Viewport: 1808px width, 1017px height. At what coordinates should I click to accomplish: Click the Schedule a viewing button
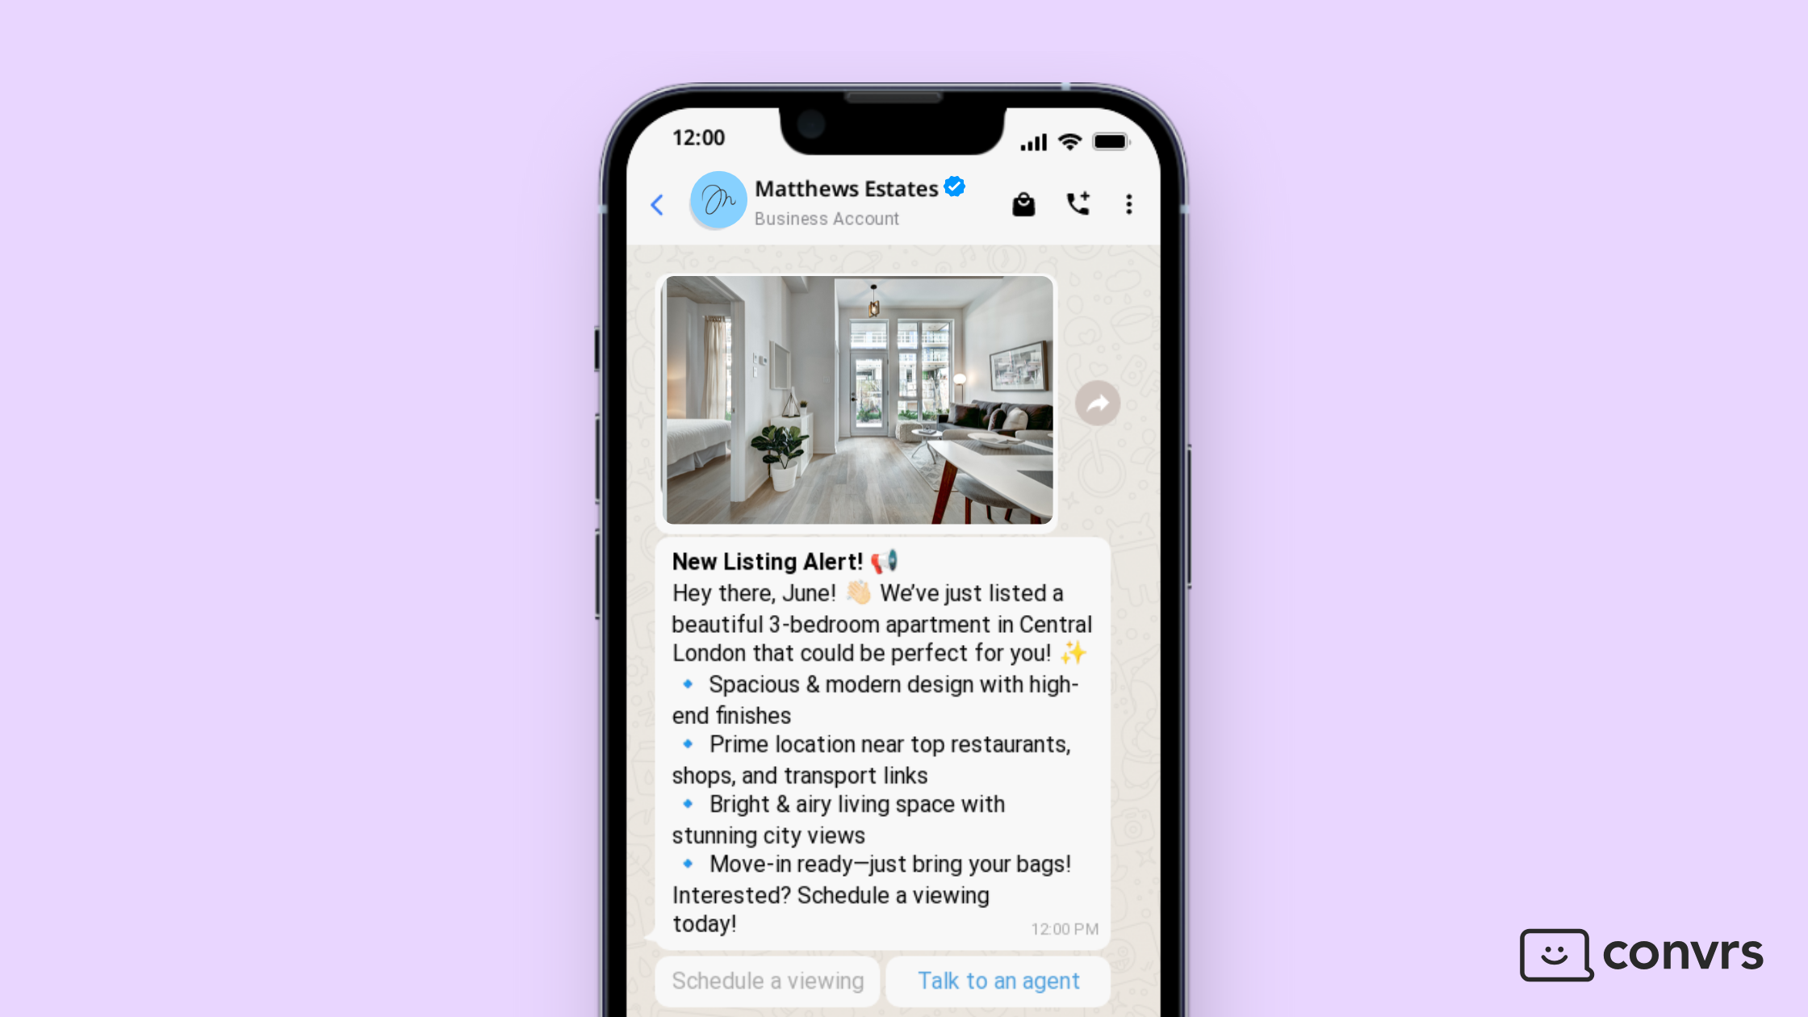pyautogui.click(x=768, y=980)
